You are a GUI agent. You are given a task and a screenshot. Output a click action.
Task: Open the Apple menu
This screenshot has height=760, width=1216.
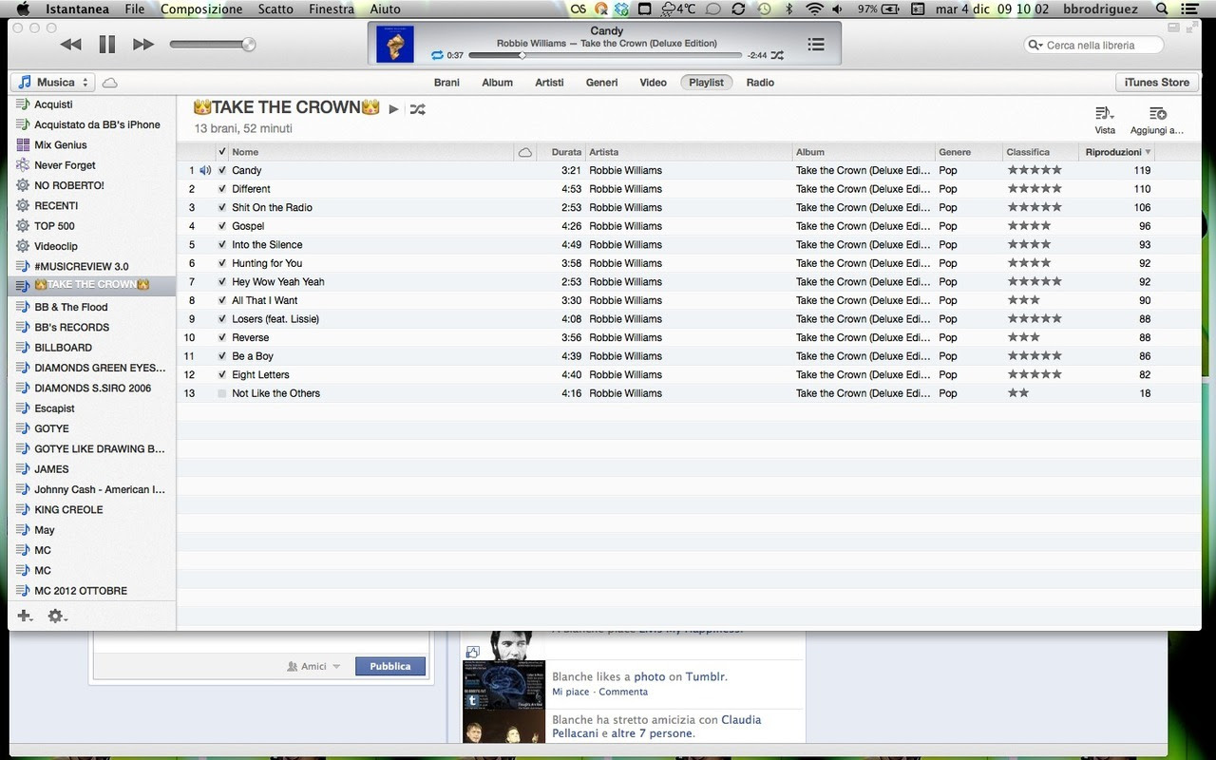[x=24, y=9]
